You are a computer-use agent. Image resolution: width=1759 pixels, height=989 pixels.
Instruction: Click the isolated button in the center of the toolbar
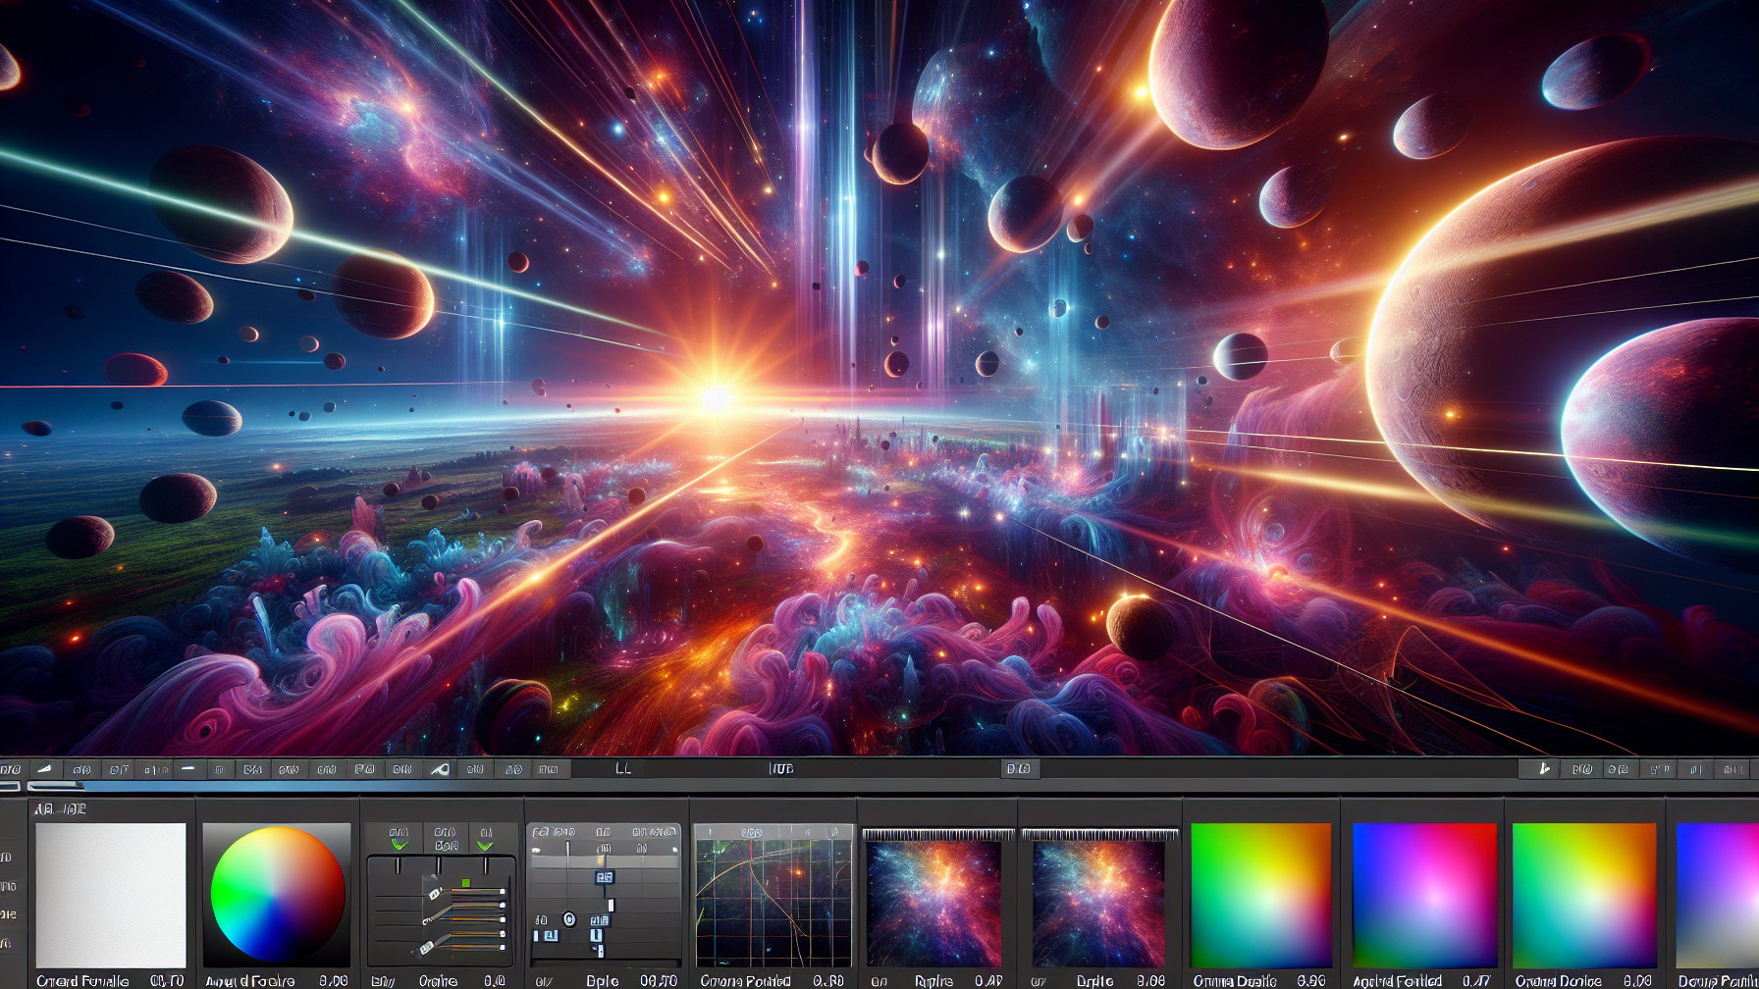(x=1019, y=769)
